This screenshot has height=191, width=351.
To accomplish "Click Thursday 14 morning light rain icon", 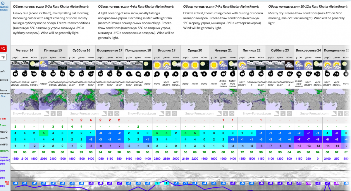I will coord(15,65).
